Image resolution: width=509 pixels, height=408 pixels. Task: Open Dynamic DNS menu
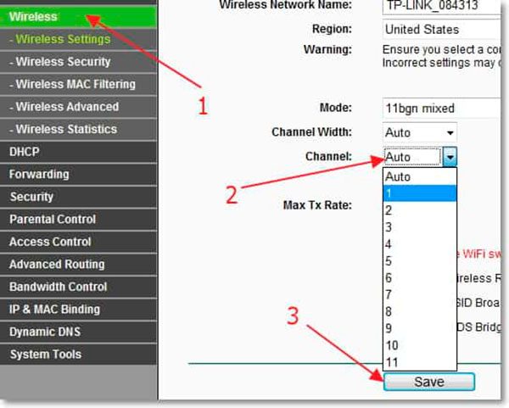point(78,332)
